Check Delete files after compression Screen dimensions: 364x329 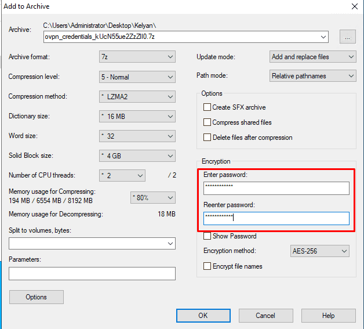[207, 138]
